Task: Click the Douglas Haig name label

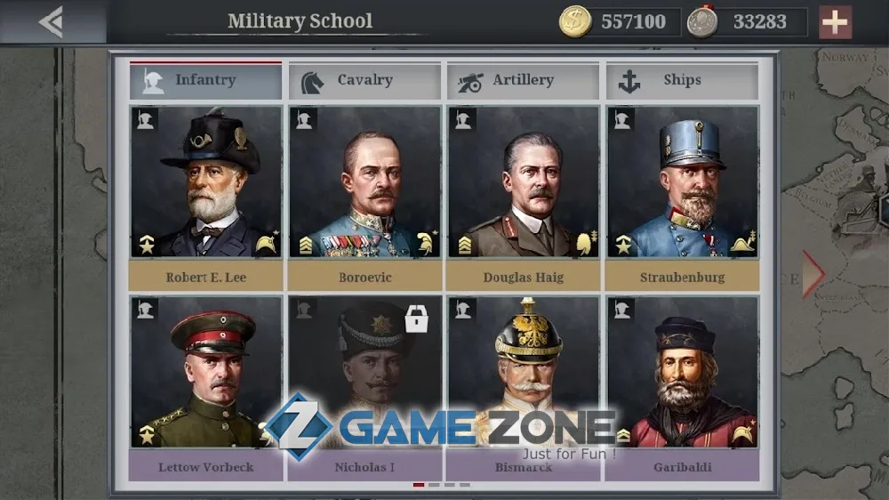Action: click(x=524, y=278)
